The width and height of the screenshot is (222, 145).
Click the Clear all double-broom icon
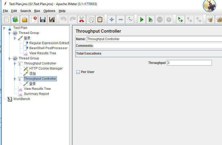click(219, 20)
